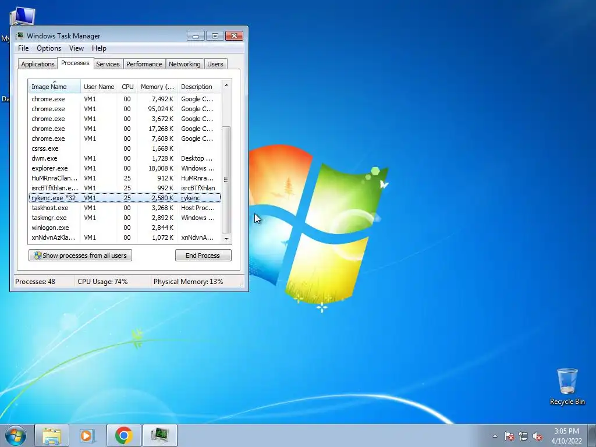Image resolution: width=596 pixels, height=447 pixels.
Task: Sort by User Name column header
Action: (99, 87)
